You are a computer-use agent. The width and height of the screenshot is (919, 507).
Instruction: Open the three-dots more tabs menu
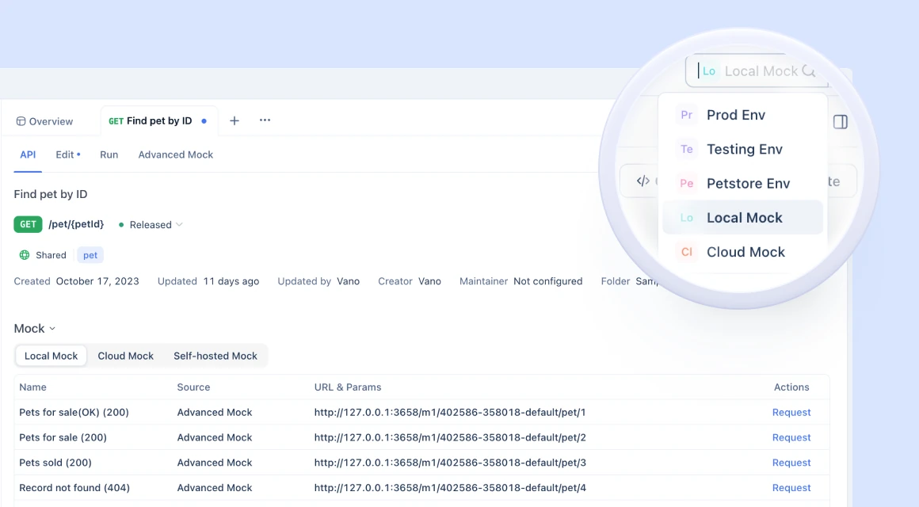[x=265, y=120]
